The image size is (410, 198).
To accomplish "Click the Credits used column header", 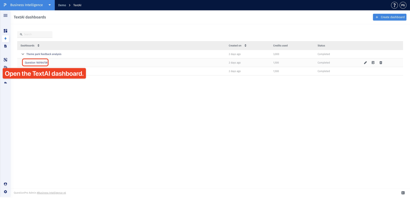I will click(280, 46).
